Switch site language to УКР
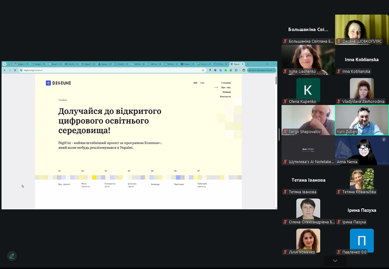 coord(195,83)
